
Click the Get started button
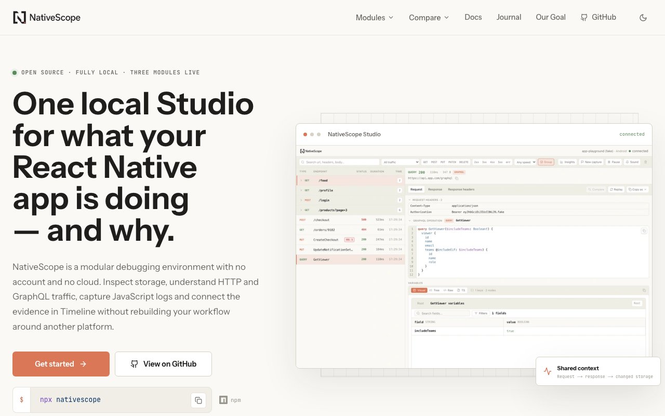tap(61, 364)
